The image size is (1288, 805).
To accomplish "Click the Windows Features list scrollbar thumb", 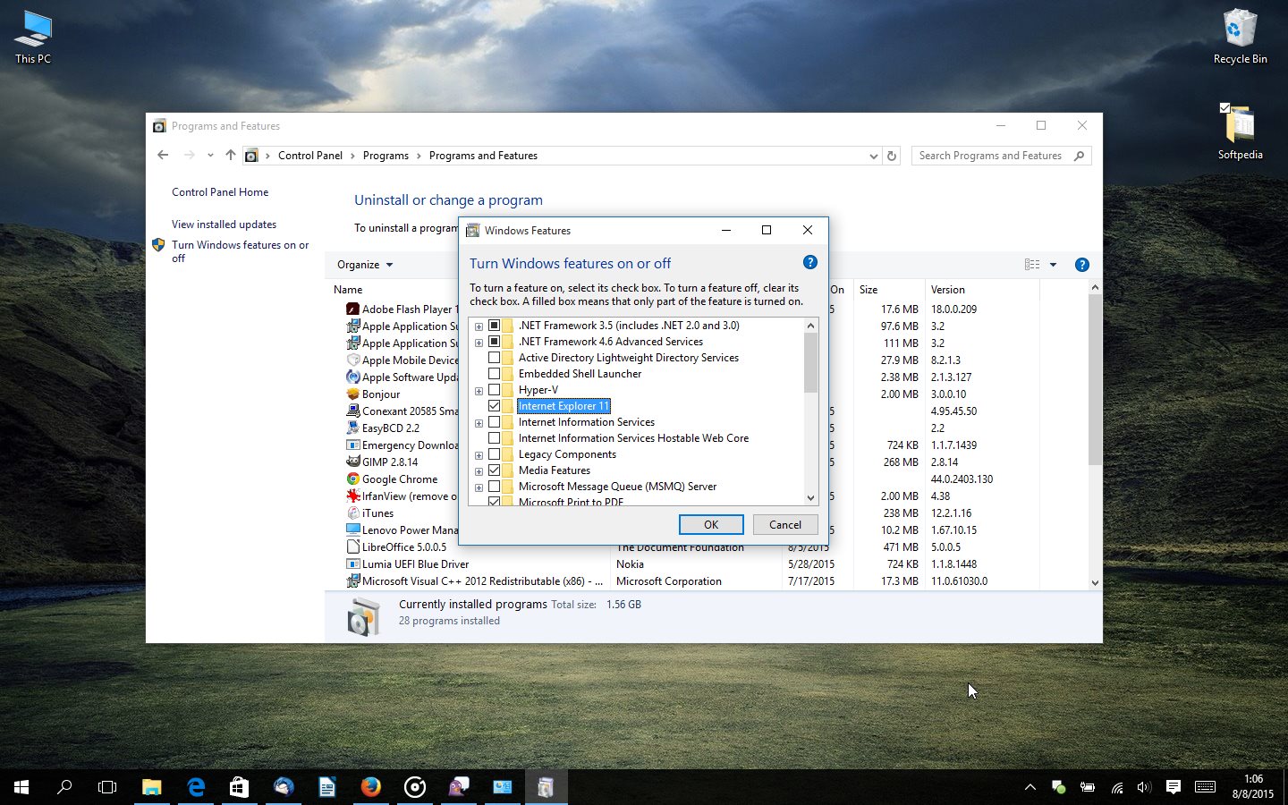I will coord(810,363).
